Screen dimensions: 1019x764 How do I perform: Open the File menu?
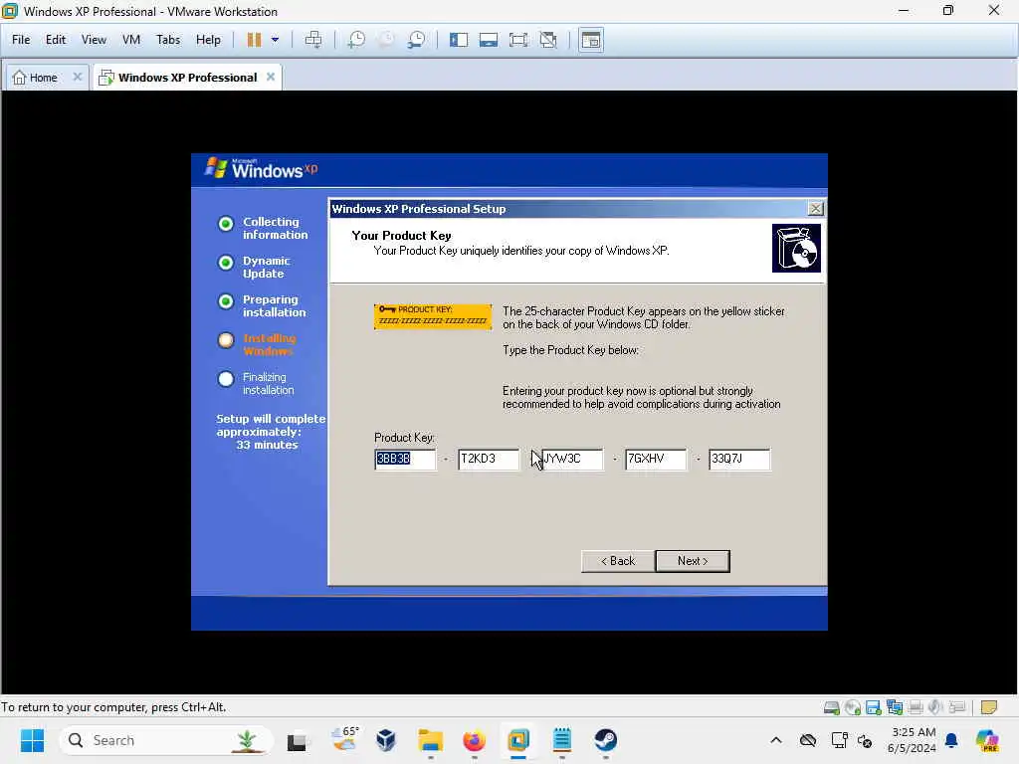21,40
